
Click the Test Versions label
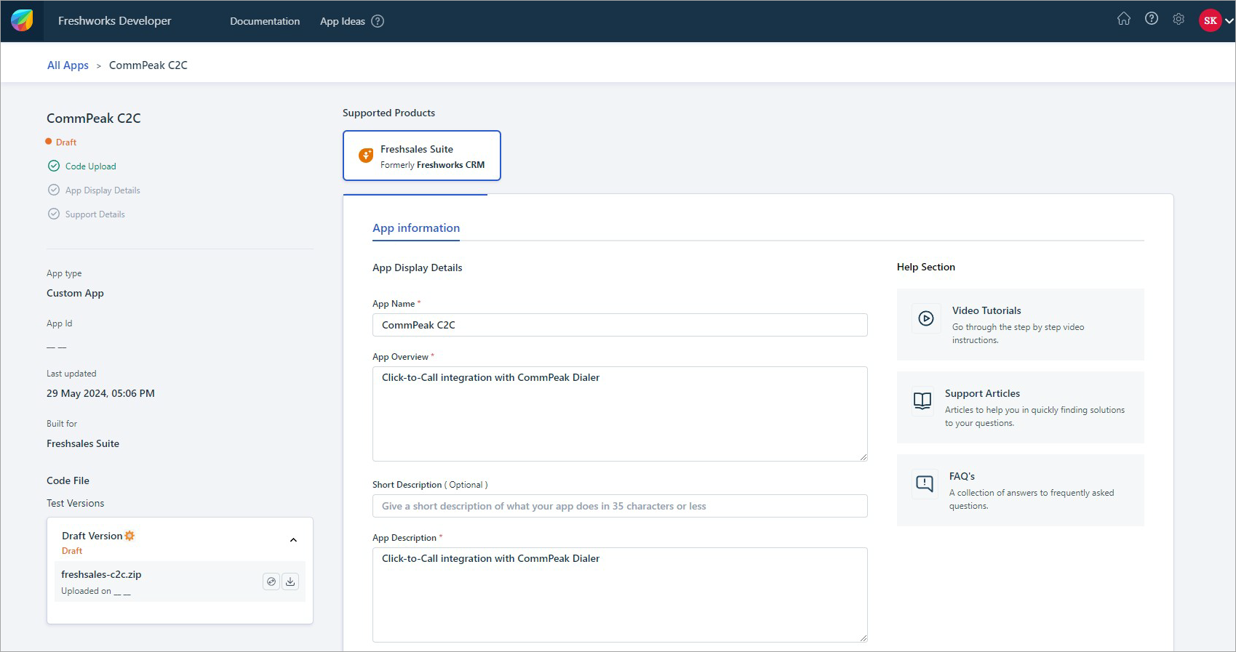[x=76, y=503]
